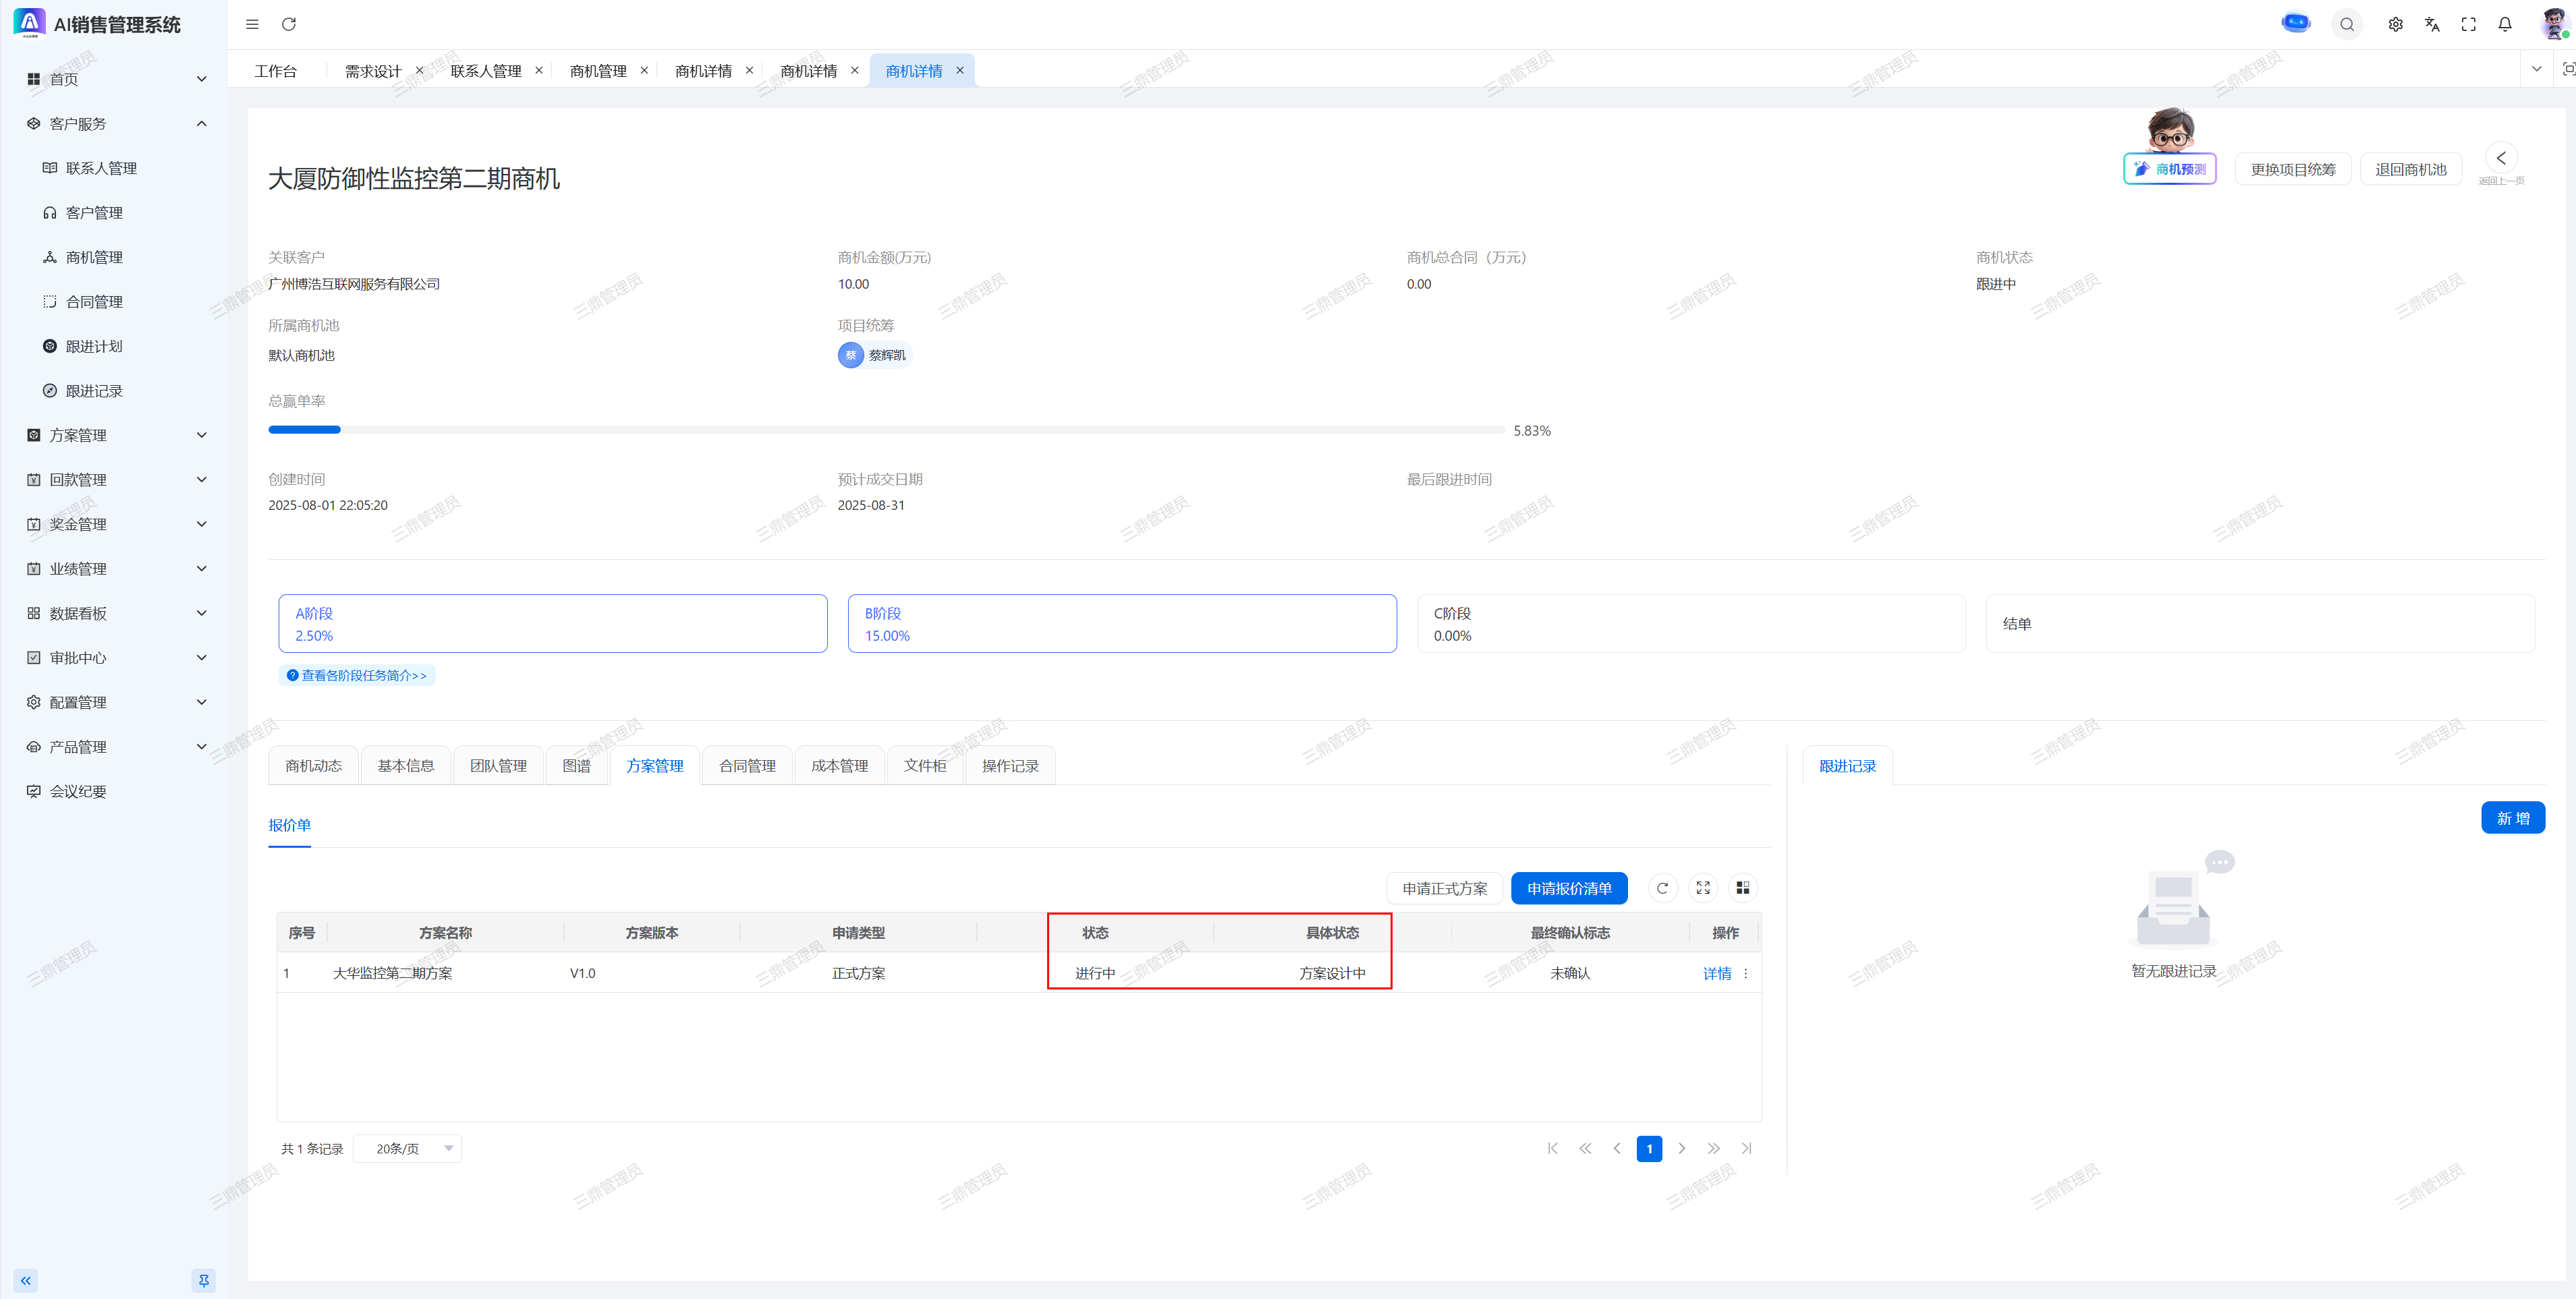The image size is (2576, 1299).
Task: Open the AI robot assistant icon
Action: click(x=2295, y=22)
